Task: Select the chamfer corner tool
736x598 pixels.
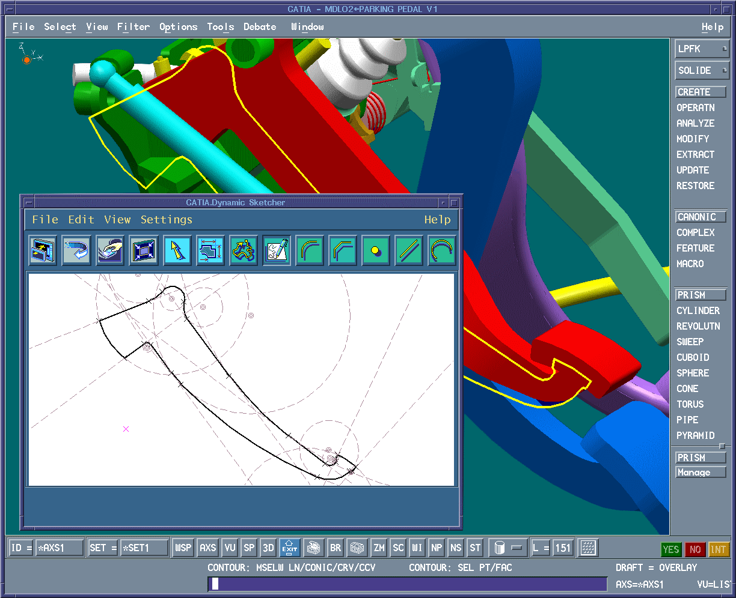Action: coord(343,250)
